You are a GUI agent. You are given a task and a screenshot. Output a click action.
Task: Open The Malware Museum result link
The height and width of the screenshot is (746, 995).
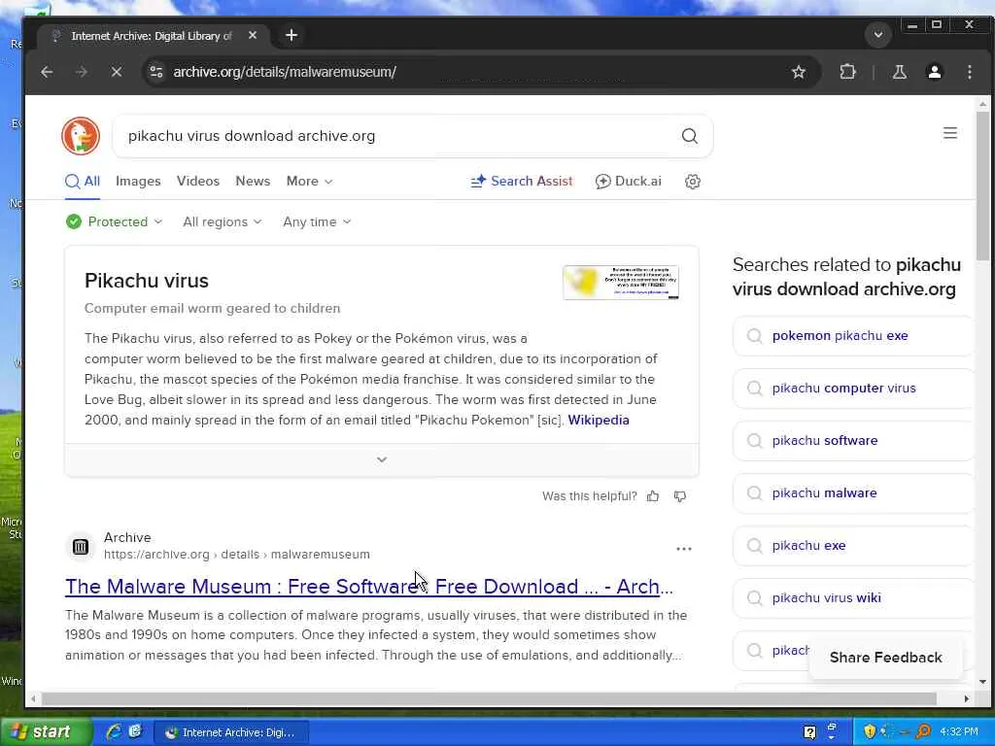[x=368, y=587]
